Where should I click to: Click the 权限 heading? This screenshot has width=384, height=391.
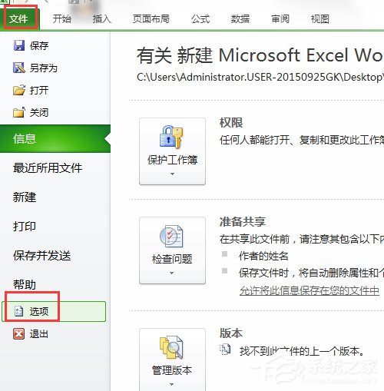(231, 123)
